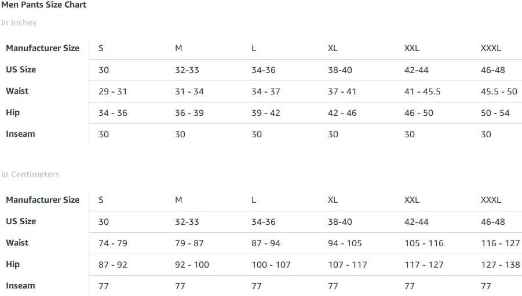The width and height of the screenshot is (522, 296).
Task: Select the waist value '94 - 105'
Action: (x=345, y=243)
